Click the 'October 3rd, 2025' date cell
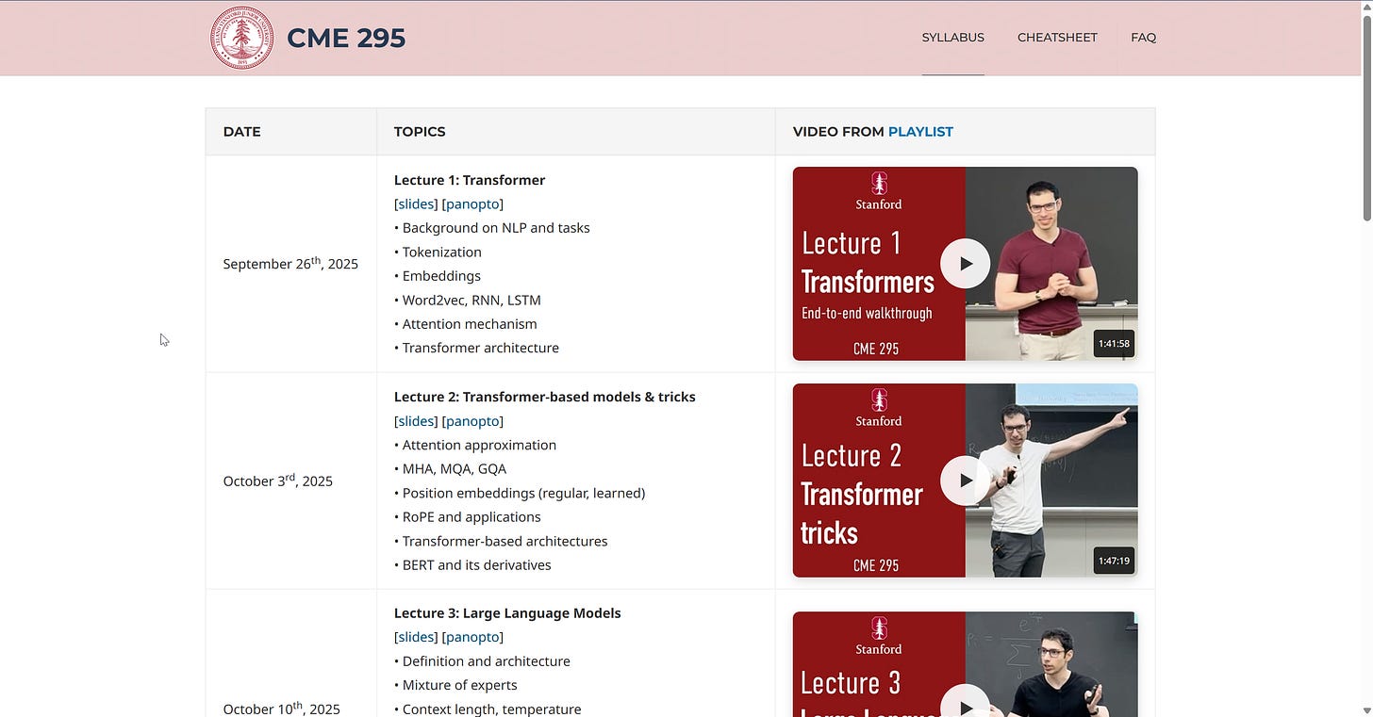The width and height of the screenshot is (1373, 717). [x=290, y=481]
